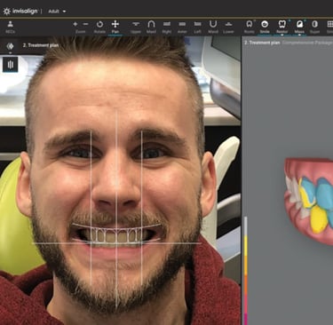Click the smile teeth overlay on the photo
The image size is (333, 325).
click(116, 234)
